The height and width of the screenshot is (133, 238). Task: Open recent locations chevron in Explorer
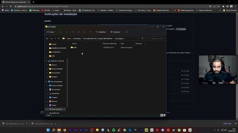55,38
